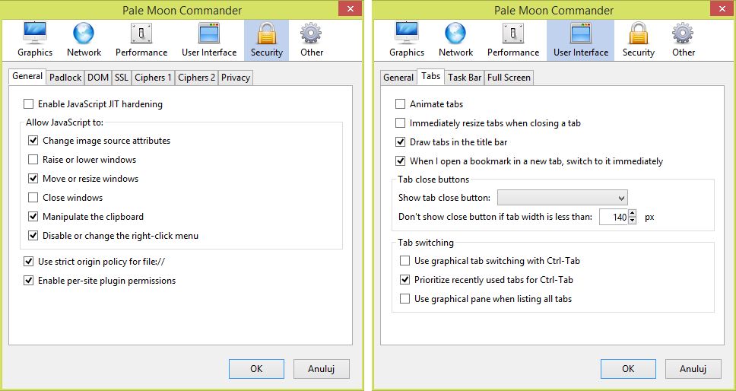Image resolution: width=736 pixels, height=391 pixels.
Task: Select Security padlock icon in left window
Action: coord(267,40)
